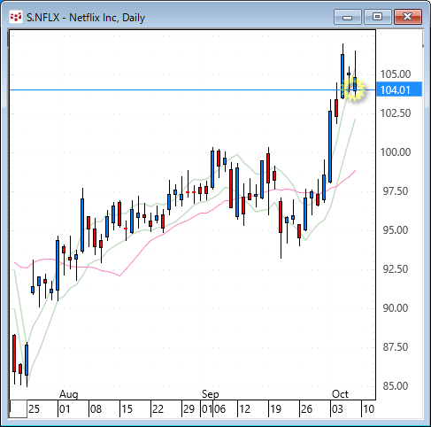
Task: Click the 90.00 price axis label
Action: coord(396,308)
